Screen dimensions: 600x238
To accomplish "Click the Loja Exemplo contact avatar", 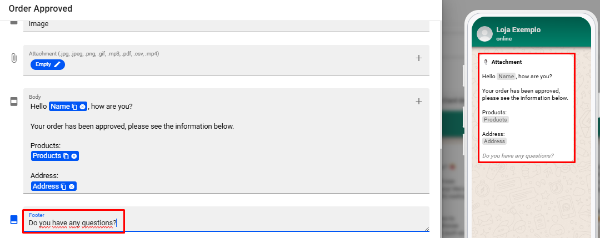I will click(x=485, y=33).
